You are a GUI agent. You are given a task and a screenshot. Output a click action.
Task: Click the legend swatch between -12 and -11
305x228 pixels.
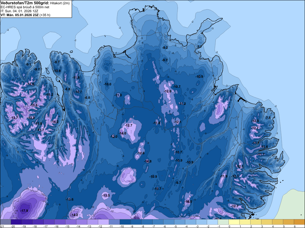pyautogui.click(x=103, y=222)
